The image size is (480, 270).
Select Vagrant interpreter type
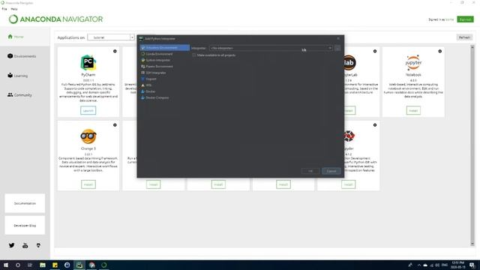(x=151, y=79)
